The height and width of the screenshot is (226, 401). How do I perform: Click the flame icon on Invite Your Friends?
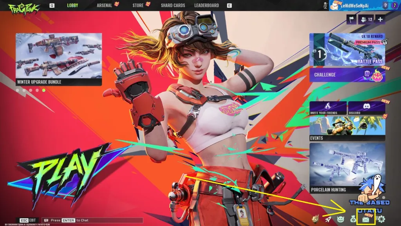pyautogui.click(x=328, y=106)
